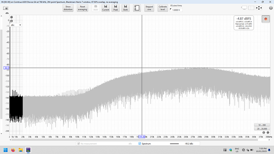274x154 pixels.
Task: Open File Explorer from the taskbar
Action: [x=21, y=150]
